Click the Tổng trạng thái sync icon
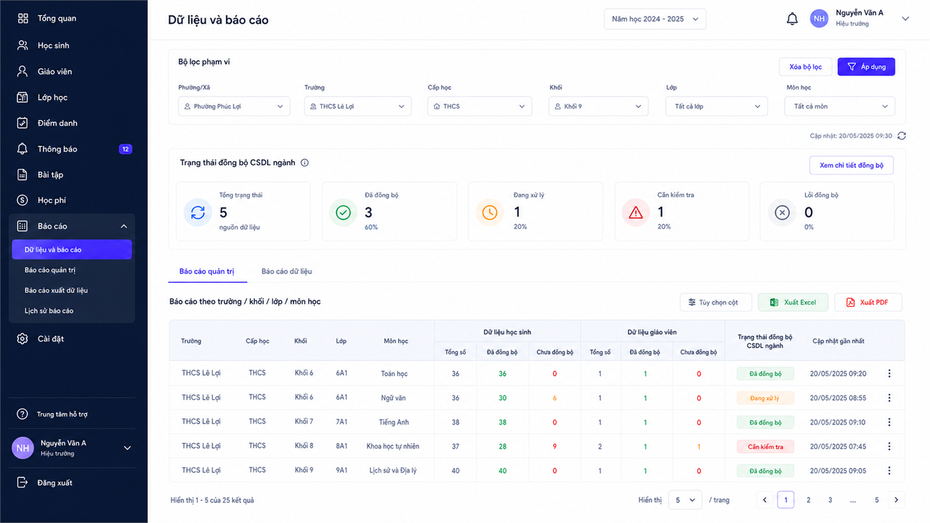930x523 pixels. point(198,212)
